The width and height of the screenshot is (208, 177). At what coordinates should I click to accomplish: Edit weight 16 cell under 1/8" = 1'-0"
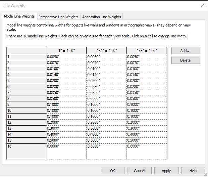tap(147, 151)
